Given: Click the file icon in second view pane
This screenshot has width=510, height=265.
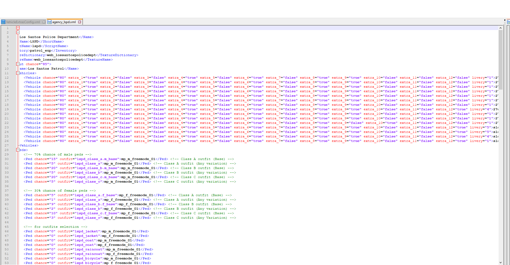Looking at the screenshot, I should pos(508,22).
